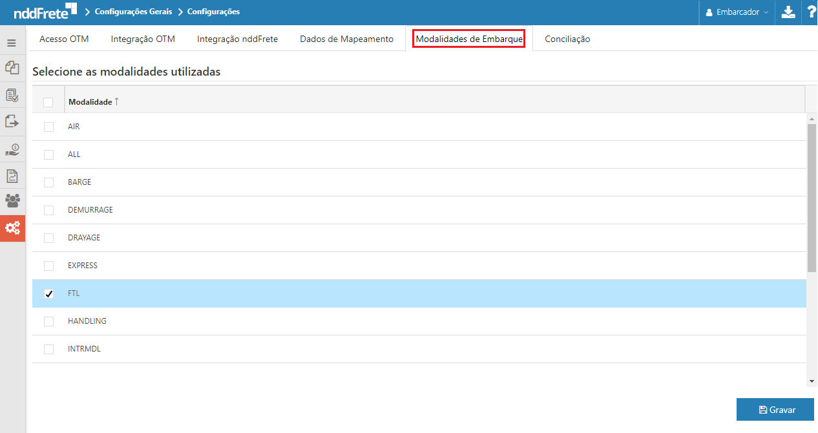Open help via question mark icon
Screen dimensions: 818x433
[x=810, y=12]
